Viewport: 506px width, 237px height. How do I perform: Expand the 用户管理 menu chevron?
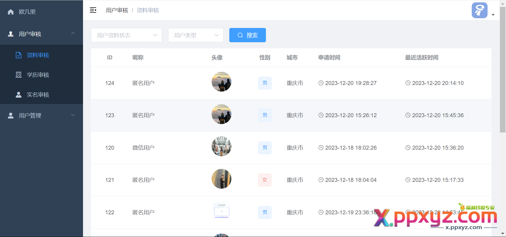pos(73,115)
